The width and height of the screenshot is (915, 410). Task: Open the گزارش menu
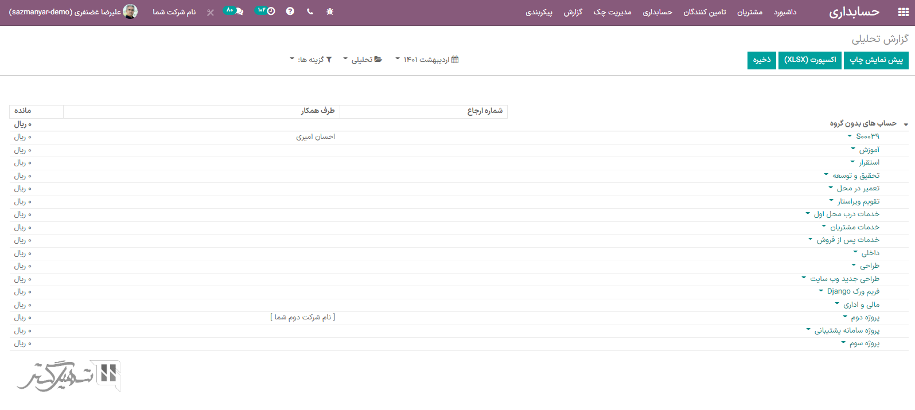coord(573,12)
